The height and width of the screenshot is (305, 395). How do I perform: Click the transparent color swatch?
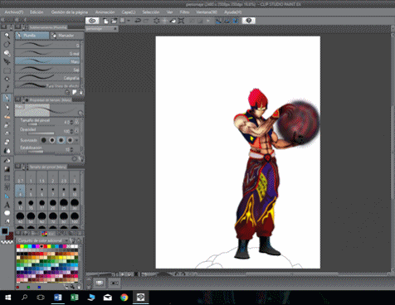coord(7,242)
